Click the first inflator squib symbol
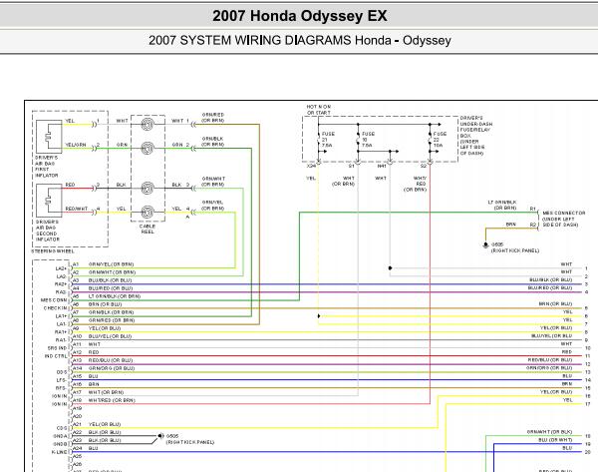Screen dimensions: 598x472 coord(49,137)
